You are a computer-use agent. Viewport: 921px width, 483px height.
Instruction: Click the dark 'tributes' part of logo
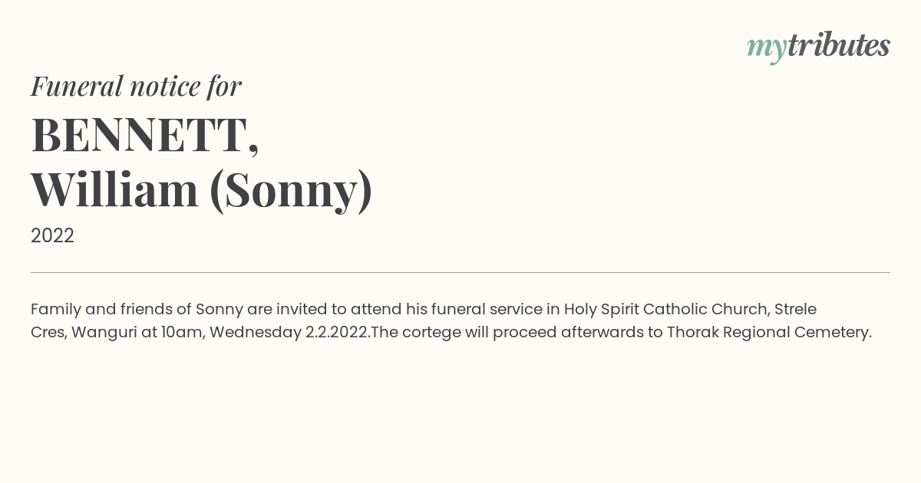(838, 45)
